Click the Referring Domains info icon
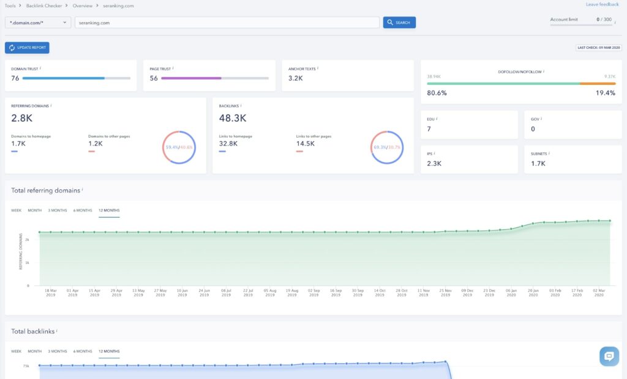627x379 pixels. tap(51, 105)
